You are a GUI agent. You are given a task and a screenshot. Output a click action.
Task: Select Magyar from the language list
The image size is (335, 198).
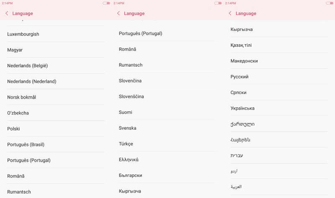pyautogui.click(x=56, y=50)
